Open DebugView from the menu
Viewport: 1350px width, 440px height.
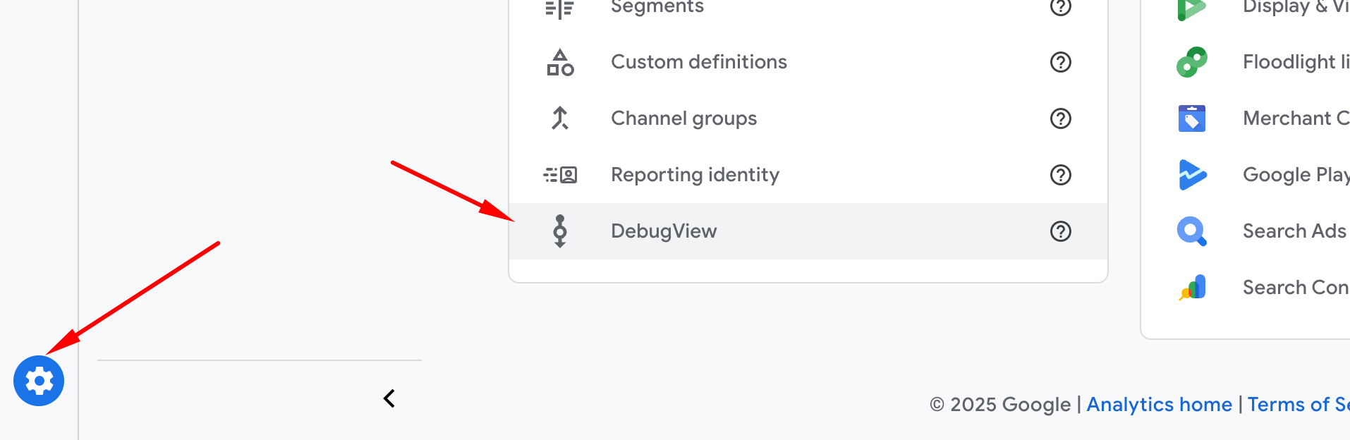click(x=663, y=231)
